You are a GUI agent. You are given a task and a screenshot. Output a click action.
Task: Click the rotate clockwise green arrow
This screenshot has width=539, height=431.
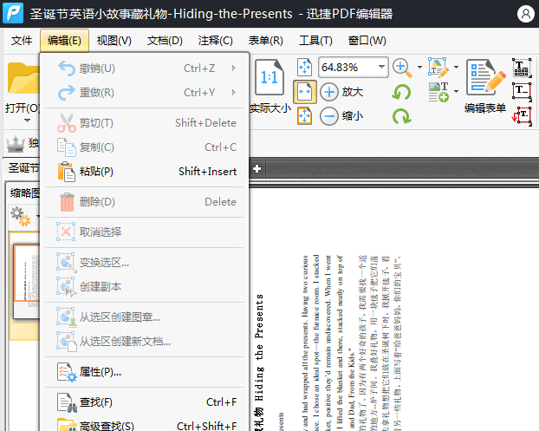pos(401,116)
